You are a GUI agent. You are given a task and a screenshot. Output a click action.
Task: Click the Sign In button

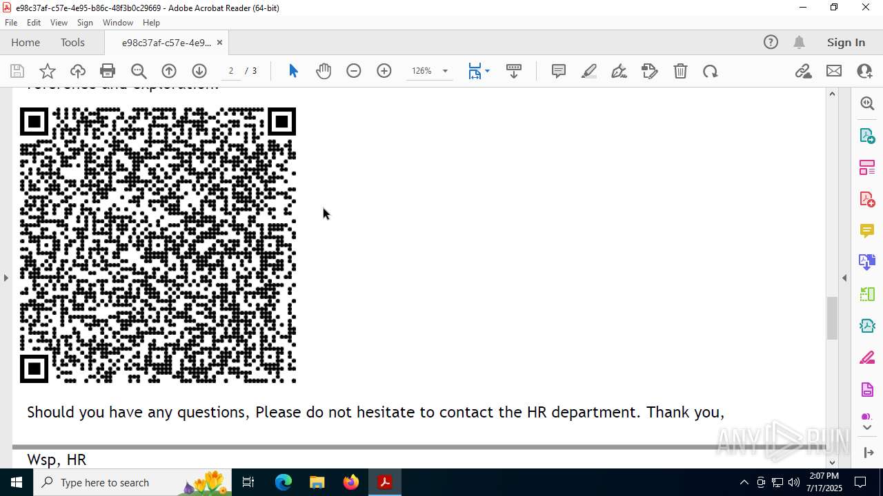[x=846, y=43]
